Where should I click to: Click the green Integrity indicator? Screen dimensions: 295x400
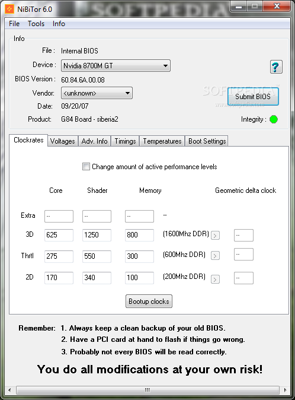tap(274, 119)
